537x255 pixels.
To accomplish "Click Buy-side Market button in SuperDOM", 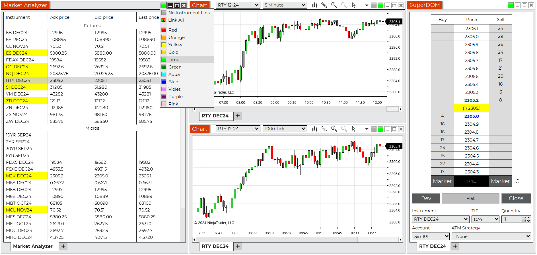I will click(442, 181).
